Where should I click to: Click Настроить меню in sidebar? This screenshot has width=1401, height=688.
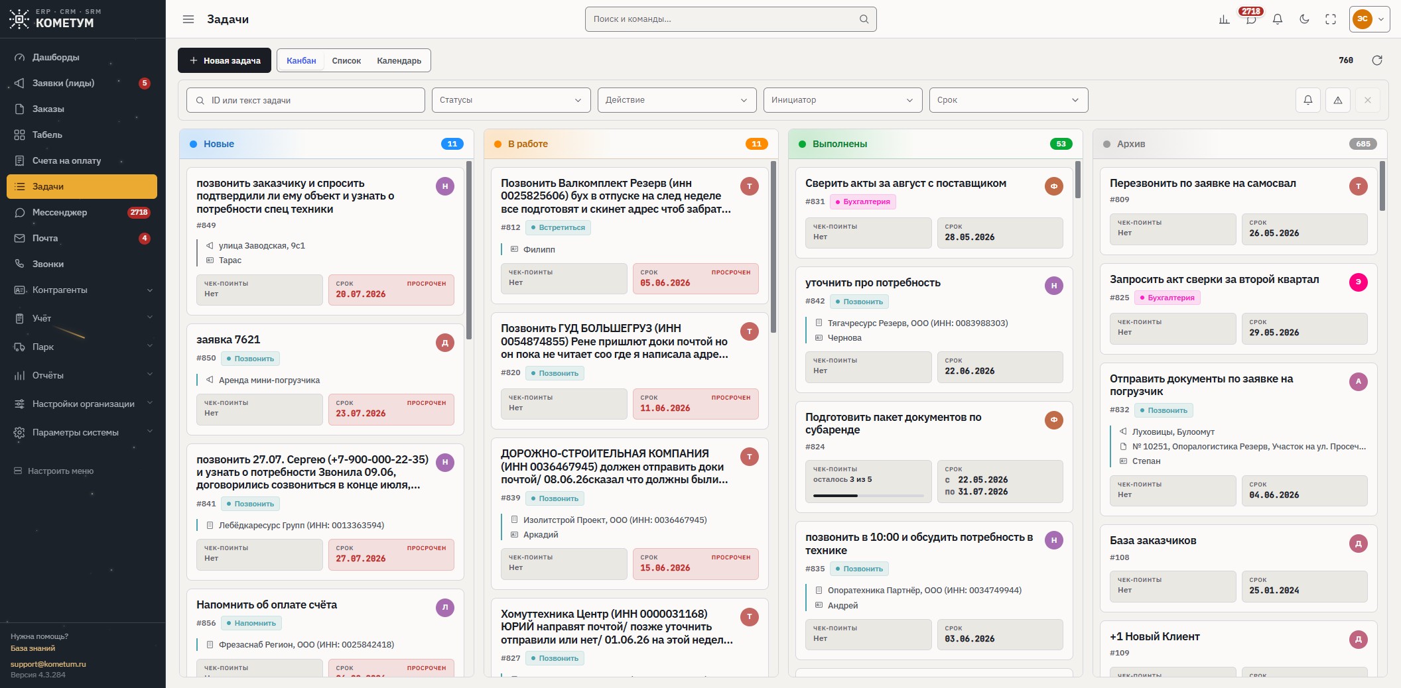54,471
